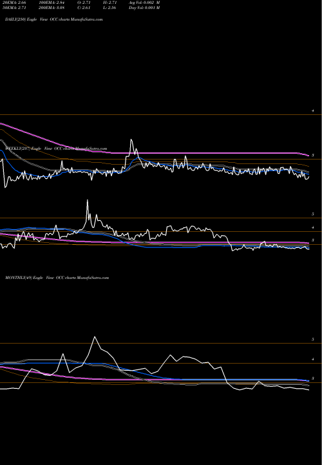322x465 pixels.
Task: Select the Day Vol: 0.001 M text
Action: [x=144, y=8]
